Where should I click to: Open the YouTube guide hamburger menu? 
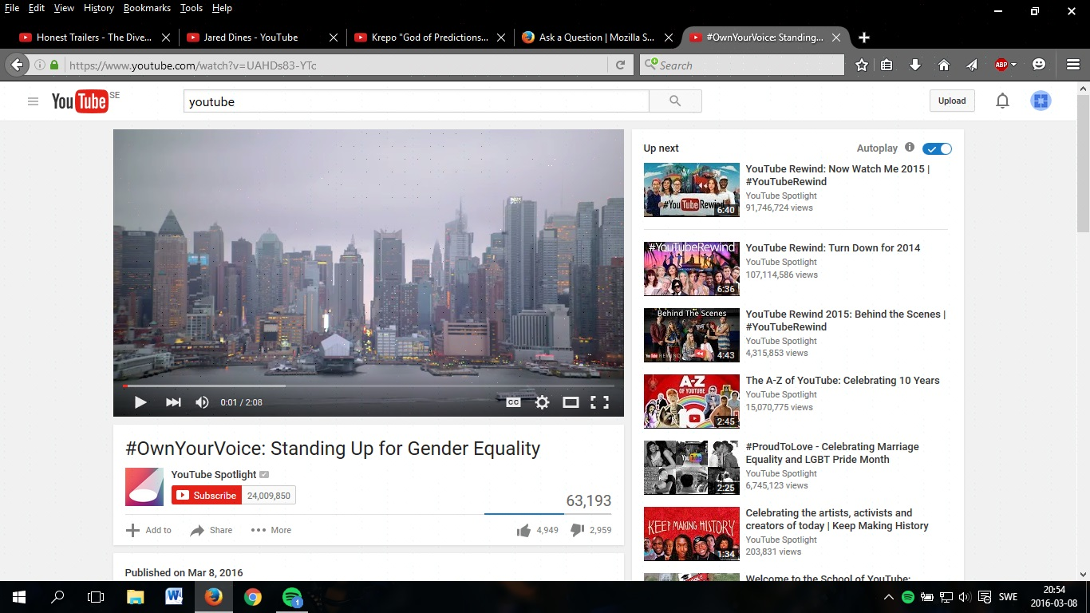(33, 101)
